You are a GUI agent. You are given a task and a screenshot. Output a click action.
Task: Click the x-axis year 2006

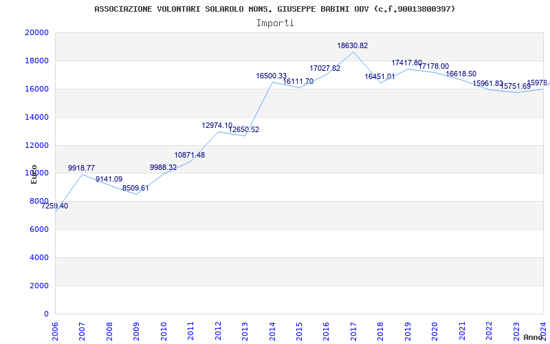click(55, 331)
